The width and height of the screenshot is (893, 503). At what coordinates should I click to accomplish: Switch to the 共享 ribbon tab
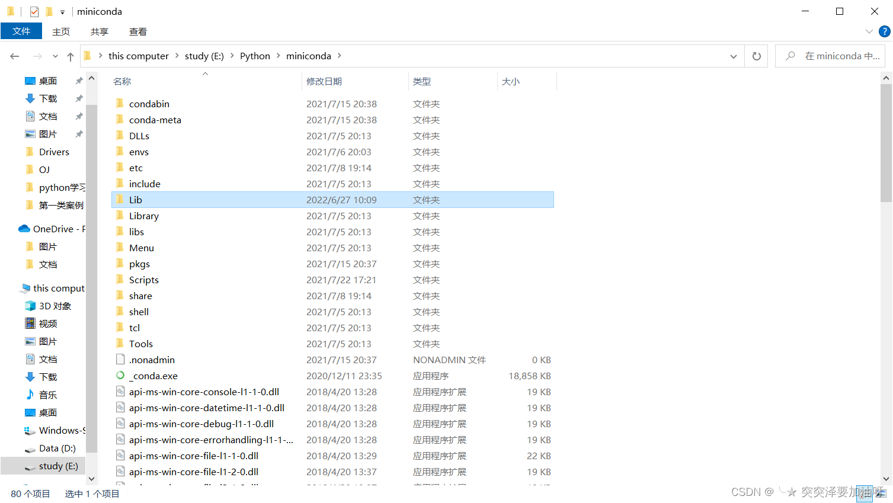pyautogui.click(x=100, y=31)
